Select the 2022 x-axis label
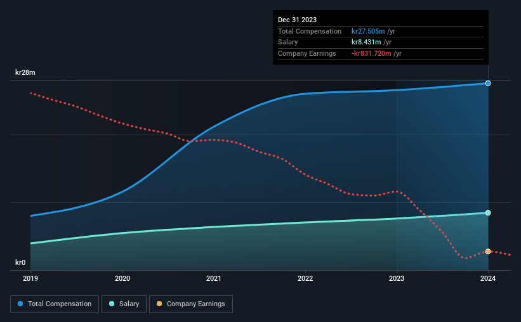Image resolution: width=521 pixels, height=322 pixels. [x=305, y=278]
